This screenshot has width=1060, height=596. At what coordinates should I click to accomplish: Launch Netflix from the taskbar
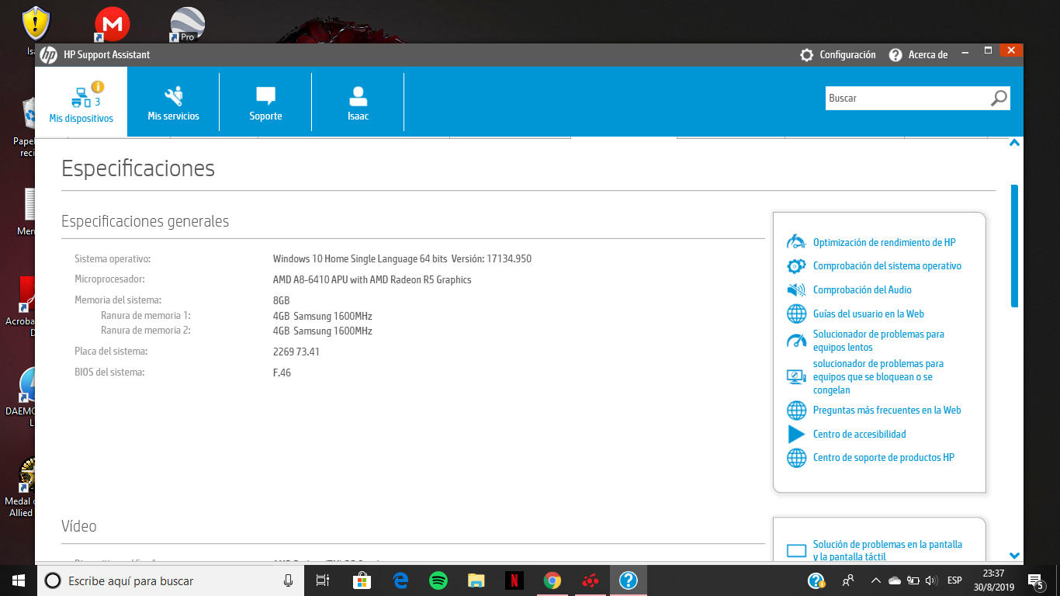click(514, 580)
